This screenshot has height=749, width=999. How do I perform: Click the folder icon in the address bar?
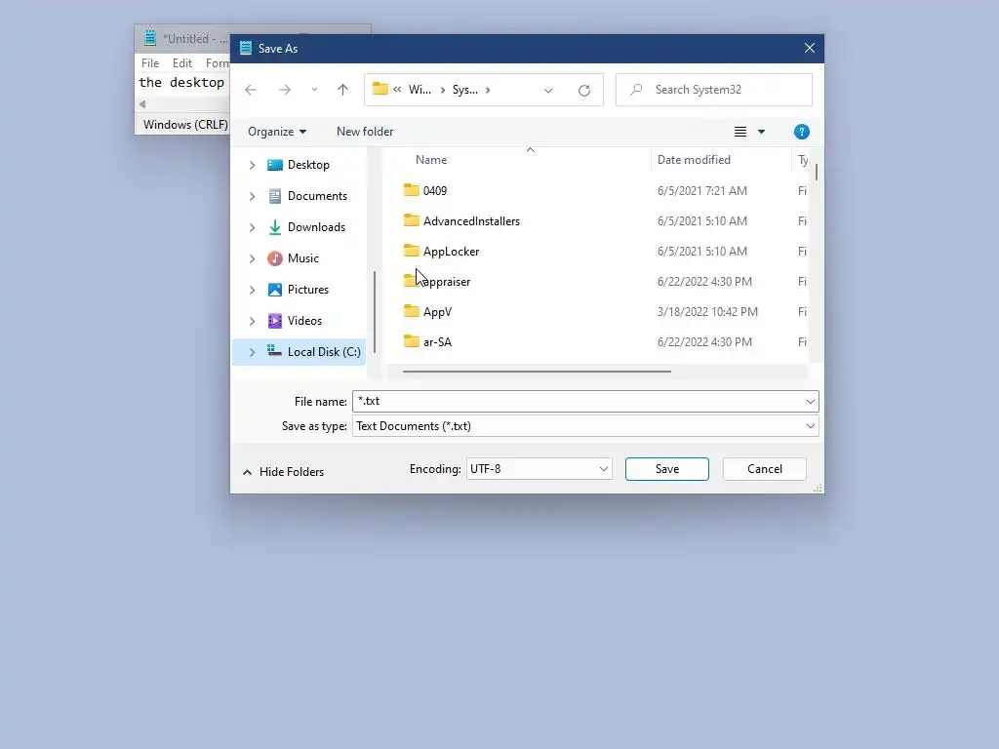point(380,89)
